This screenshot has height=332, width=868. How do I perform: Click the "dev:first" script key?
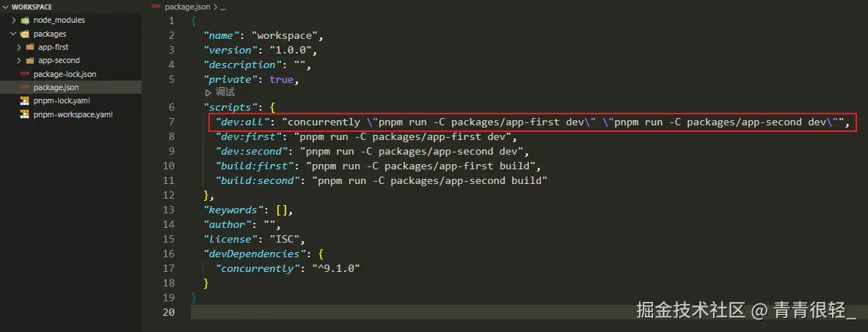tap(249, 136)
